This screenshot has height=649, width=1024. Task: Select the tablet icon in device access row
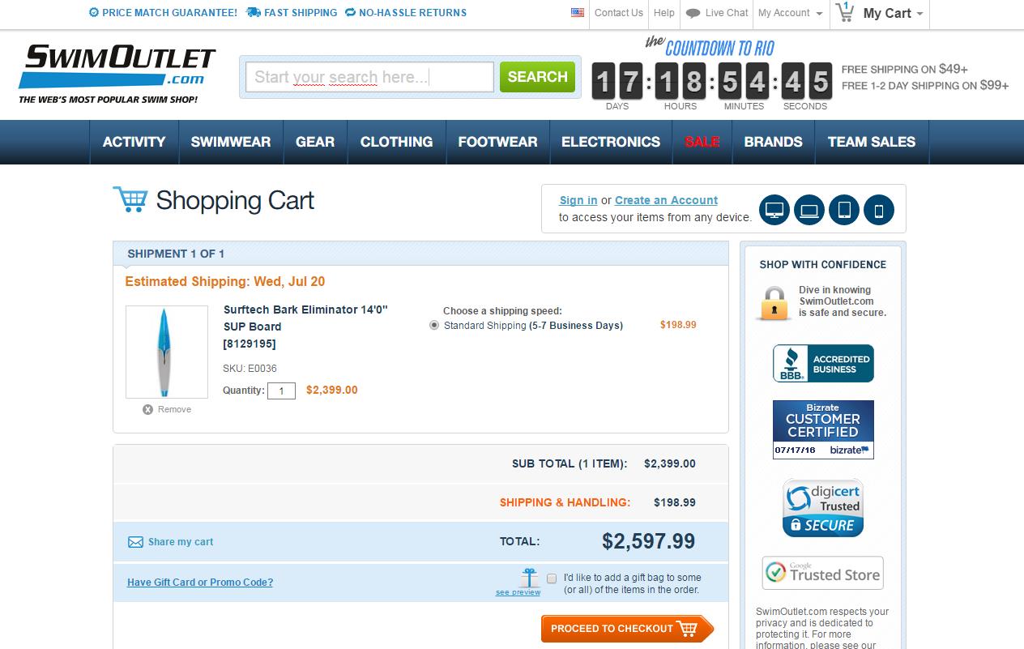click(844, 209)
